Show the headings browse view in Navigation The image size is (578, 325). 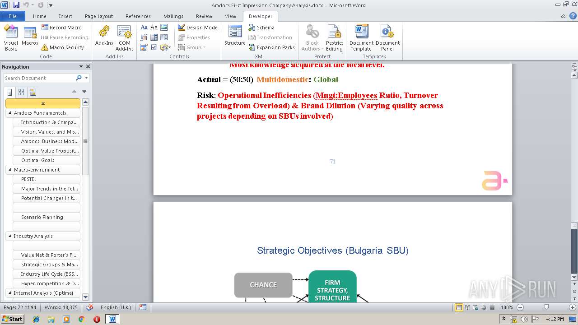(x=10, y=92)
